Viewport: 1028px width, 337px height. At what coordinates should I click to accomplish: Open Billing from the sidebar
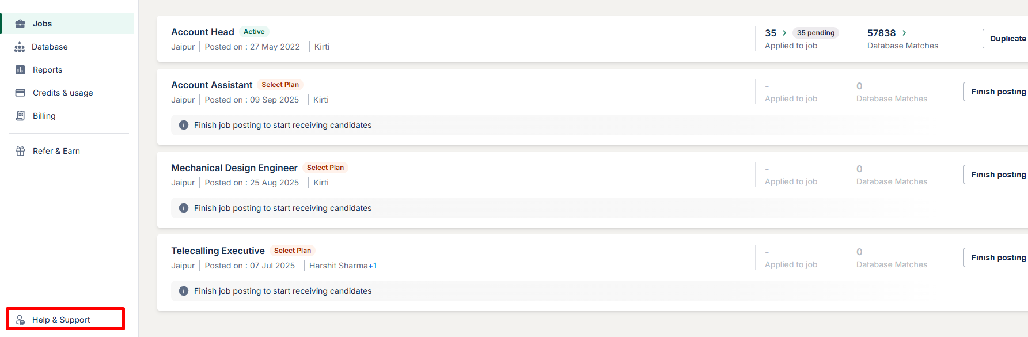[44, 116]
